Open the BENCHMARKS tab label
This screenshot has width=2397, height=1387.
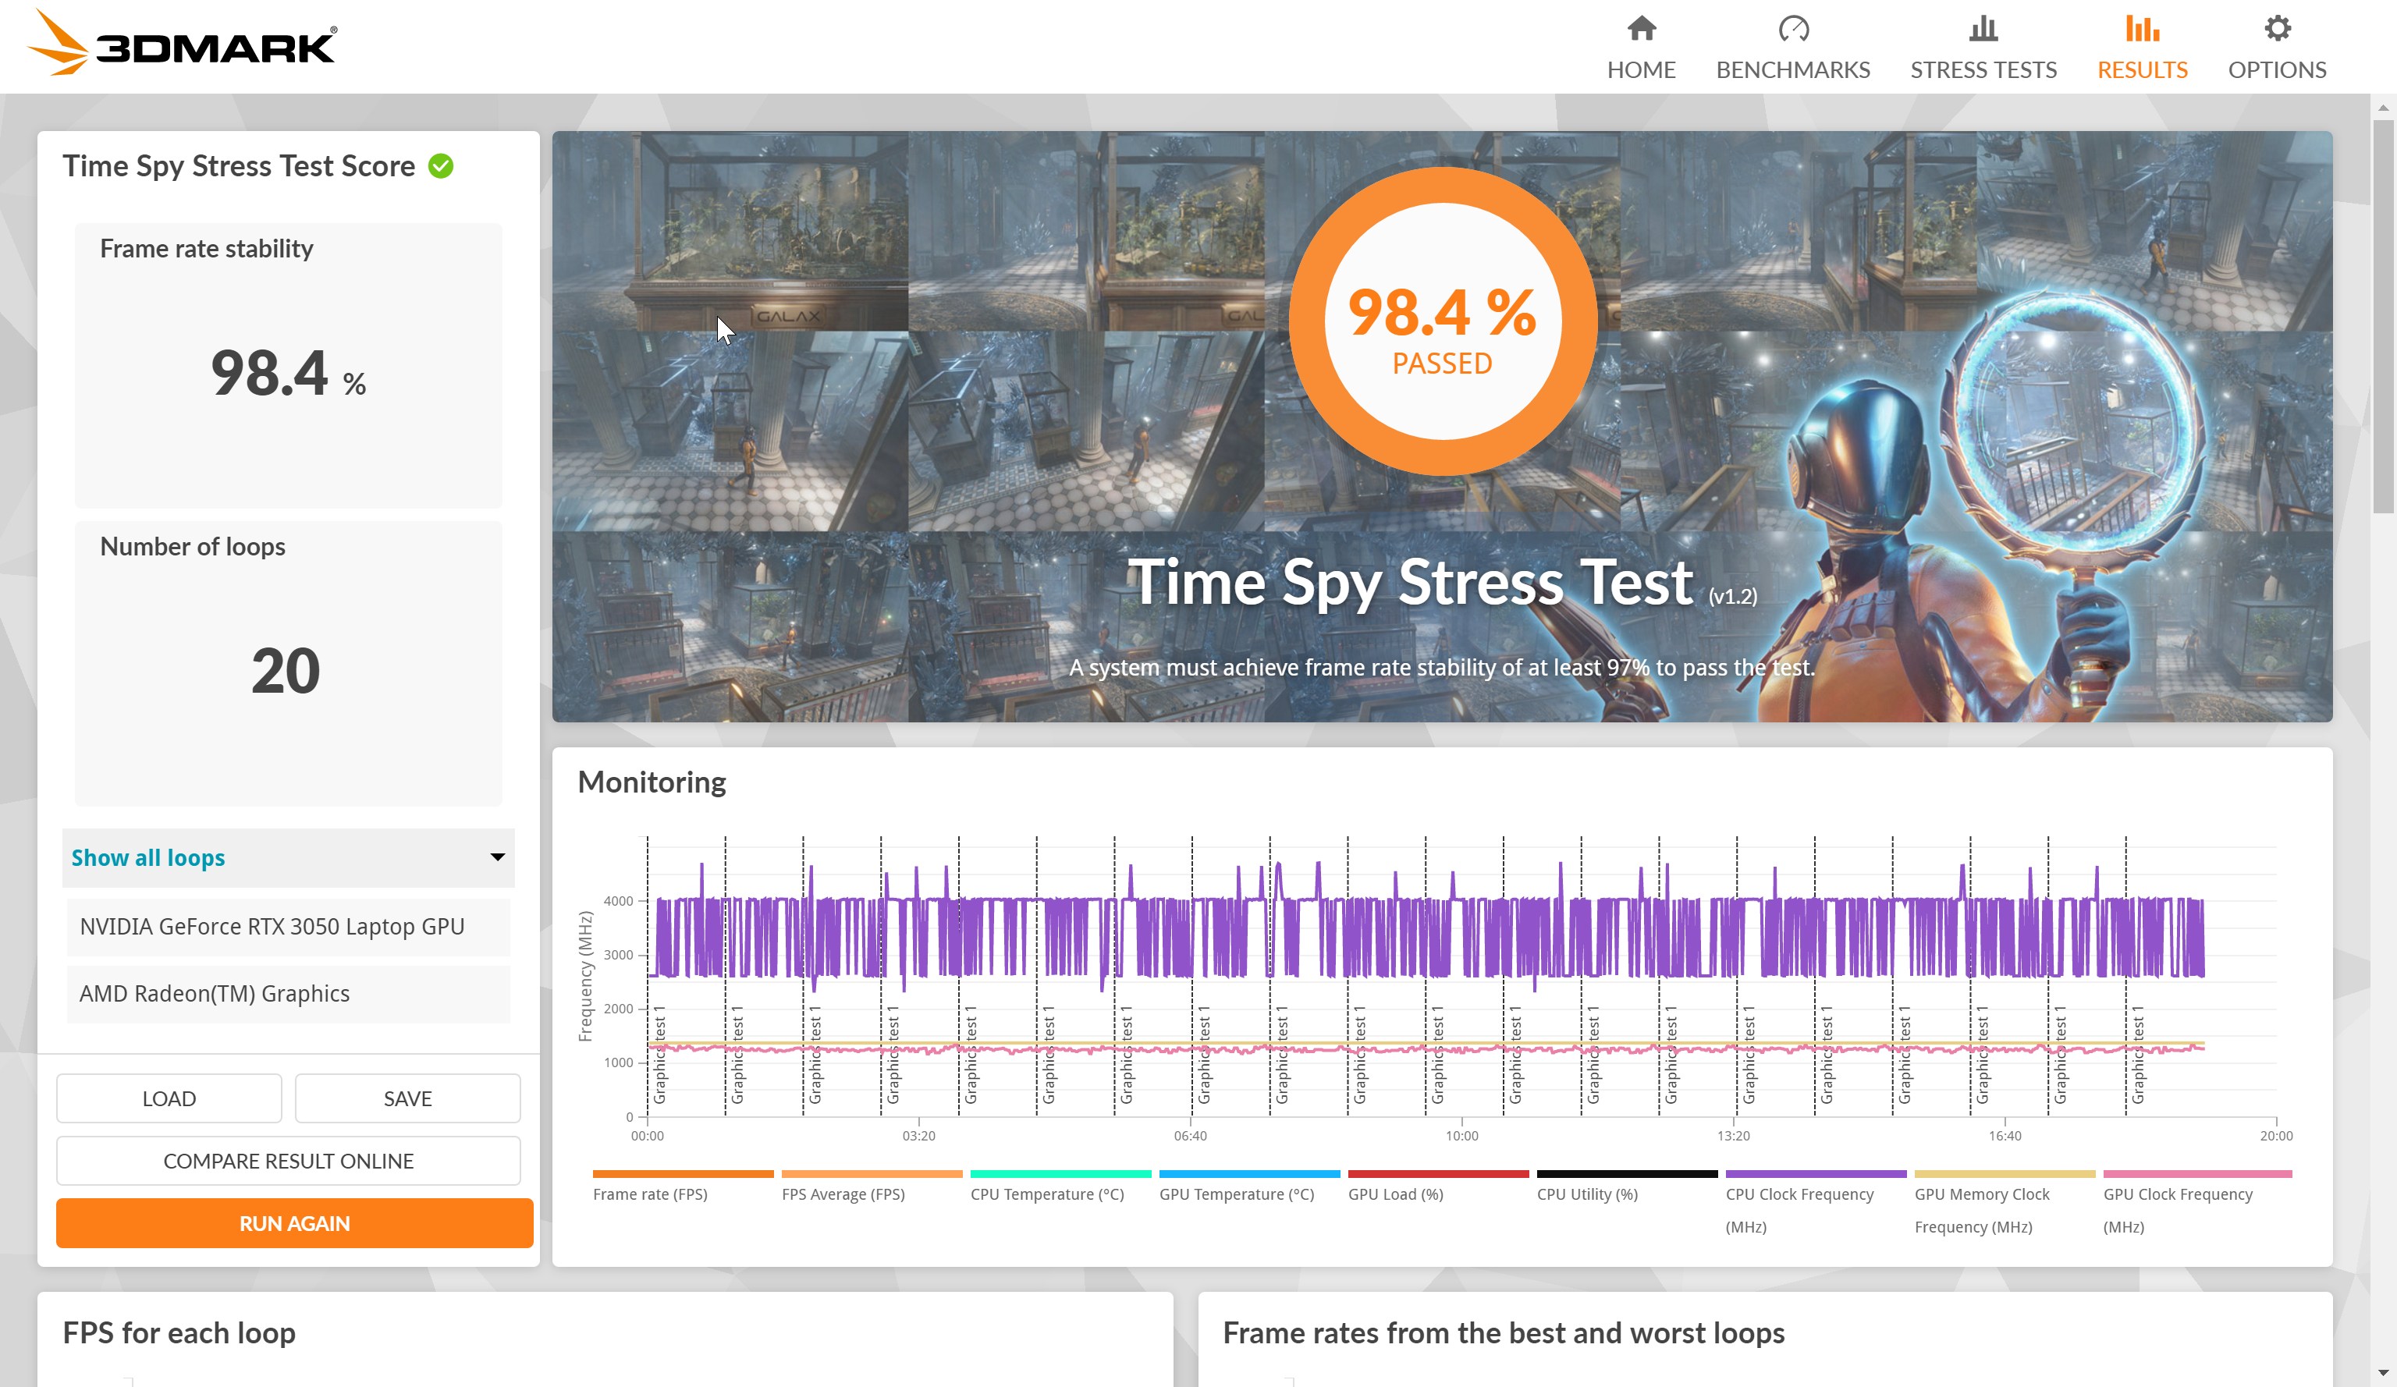[x=1793, y=69]
